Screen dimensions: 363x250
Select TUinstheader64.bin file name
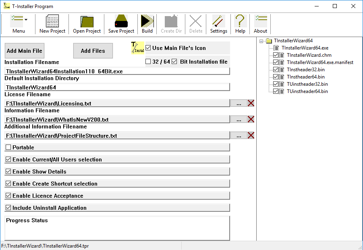point(307,91)
